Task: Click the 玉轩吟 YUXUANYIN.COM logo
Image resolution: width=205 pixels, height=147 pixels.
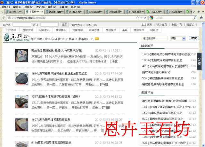Action: pyautogui.click(x=16, y=37)
